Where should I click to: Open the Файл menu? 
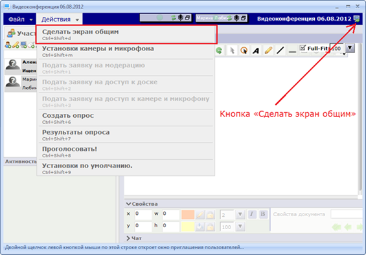coord(20,19)
